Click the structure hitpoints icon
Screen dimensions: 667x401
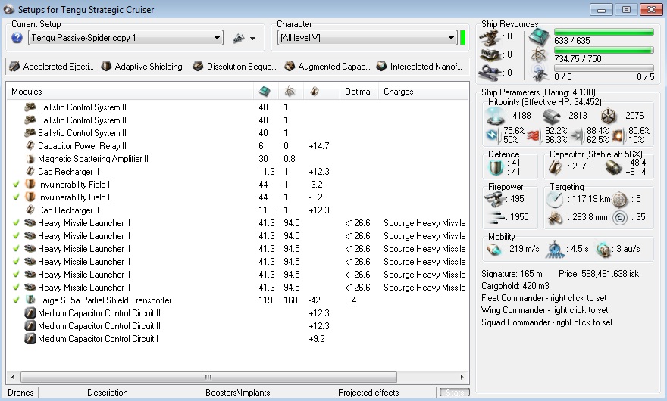click(609, 116)
